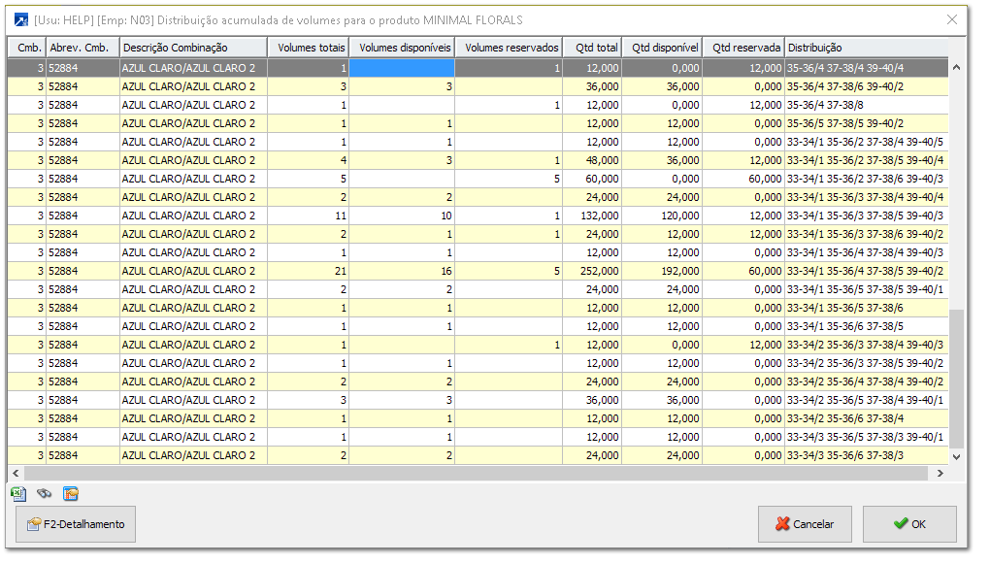Click the Excel export icon
Viewport: 990px width, 564px height.
(18, 493)
